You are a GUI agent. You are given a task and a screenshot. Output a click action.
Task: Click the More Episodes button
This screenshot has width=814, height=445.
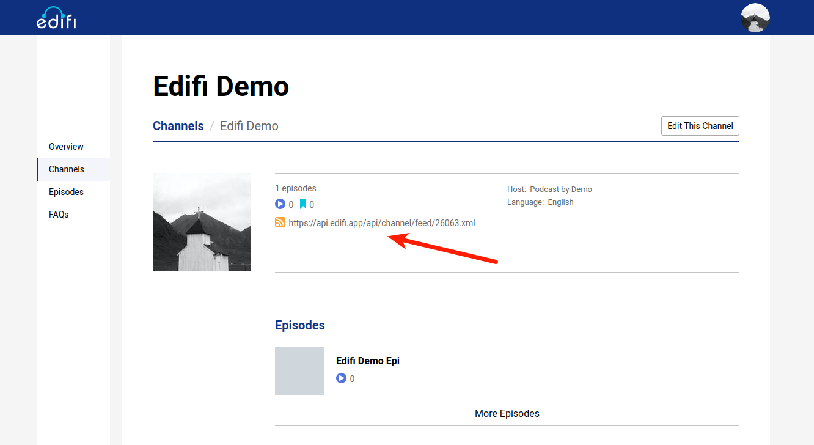point(507,414)
